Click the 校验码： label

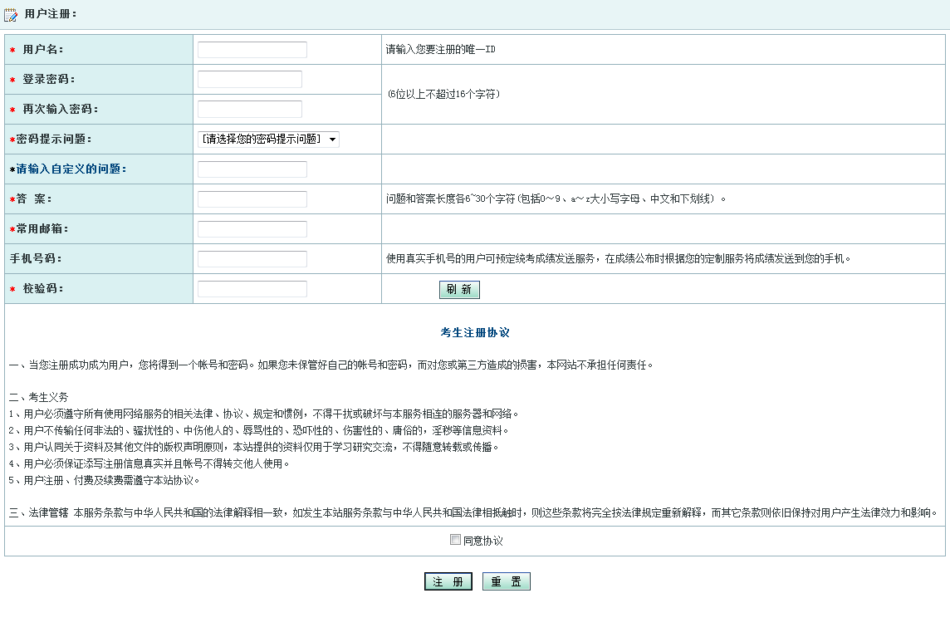[x=42, y=288]
